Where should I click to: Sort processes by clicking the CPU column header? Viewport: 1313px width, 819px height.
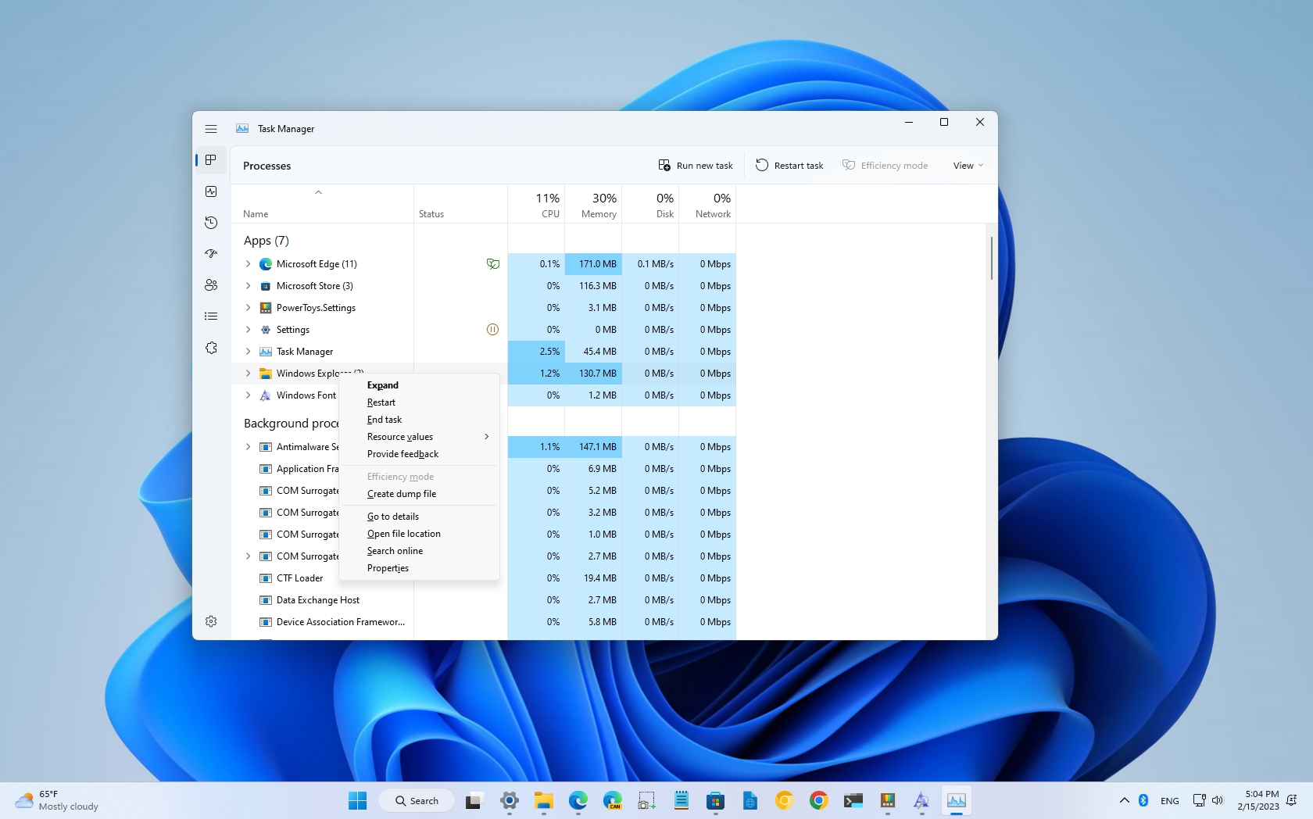[546, 205]
